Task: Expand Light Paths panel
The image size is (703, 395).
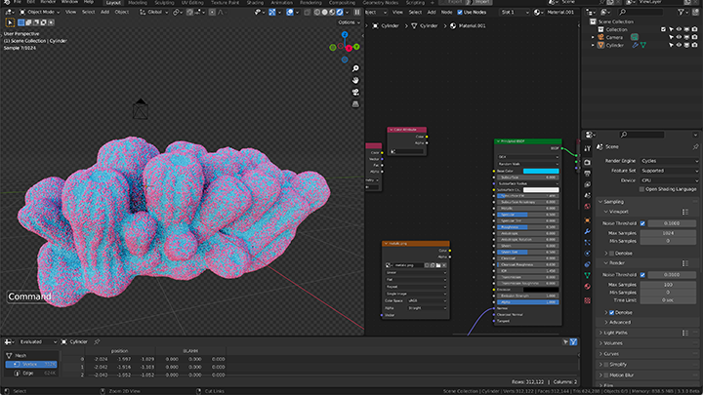Action: click(x=615, y=333)
